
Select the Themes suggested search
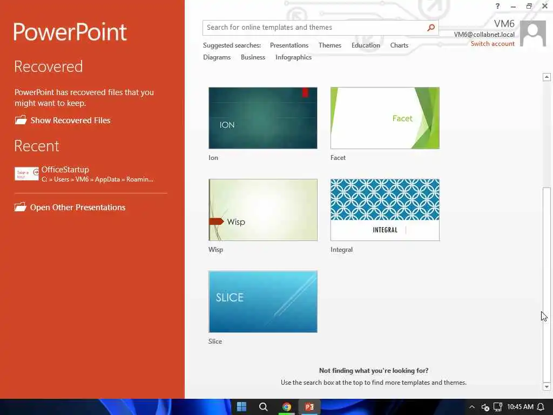(330, 45)
